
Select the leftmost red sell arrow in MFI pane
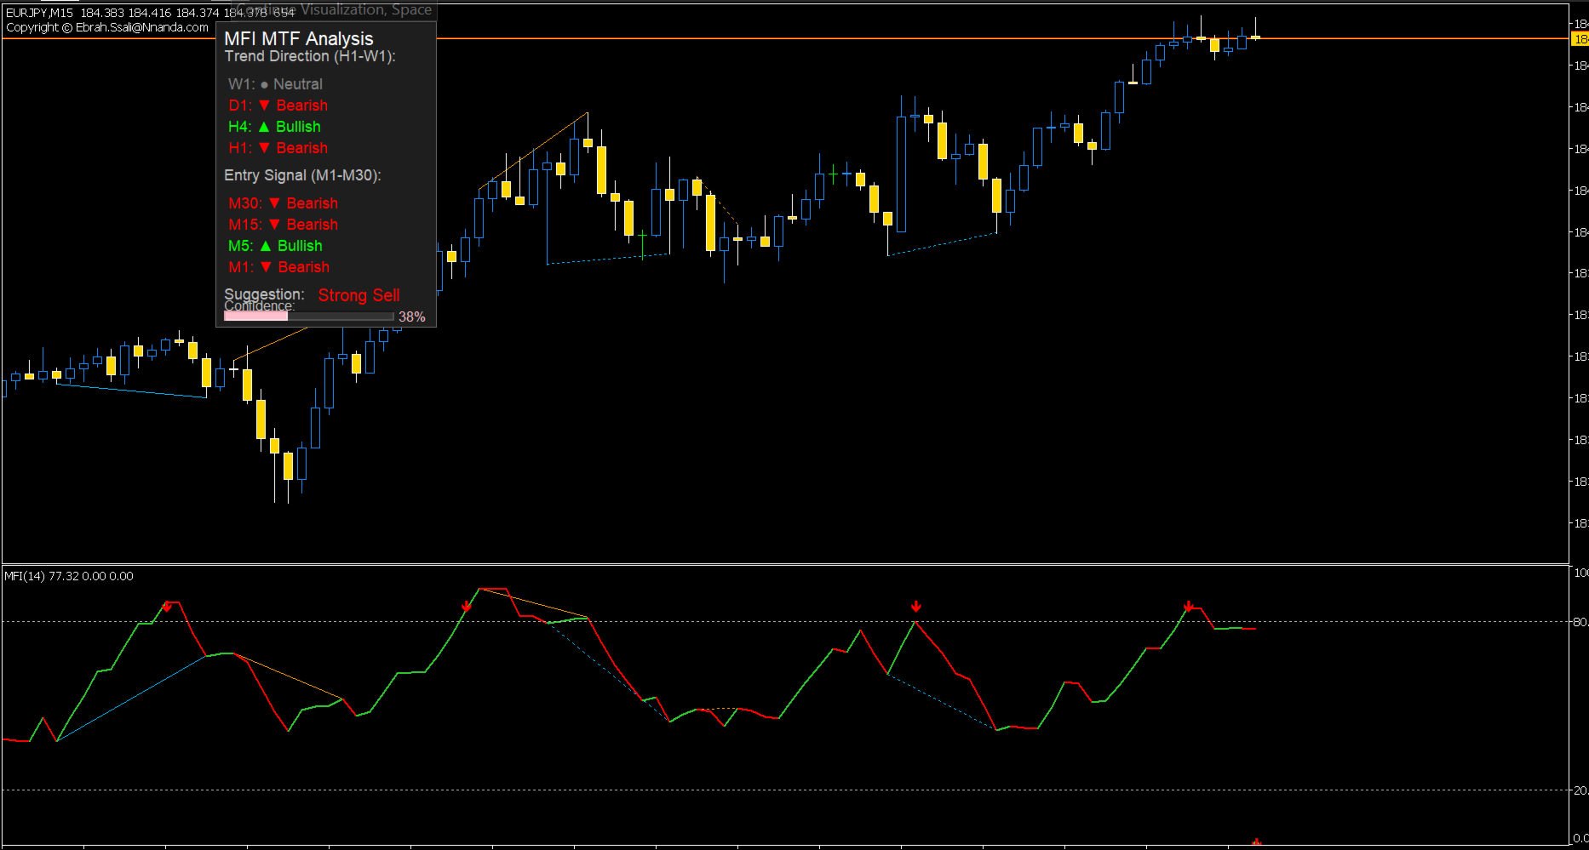pyautogui.click(x=168, y=606)
